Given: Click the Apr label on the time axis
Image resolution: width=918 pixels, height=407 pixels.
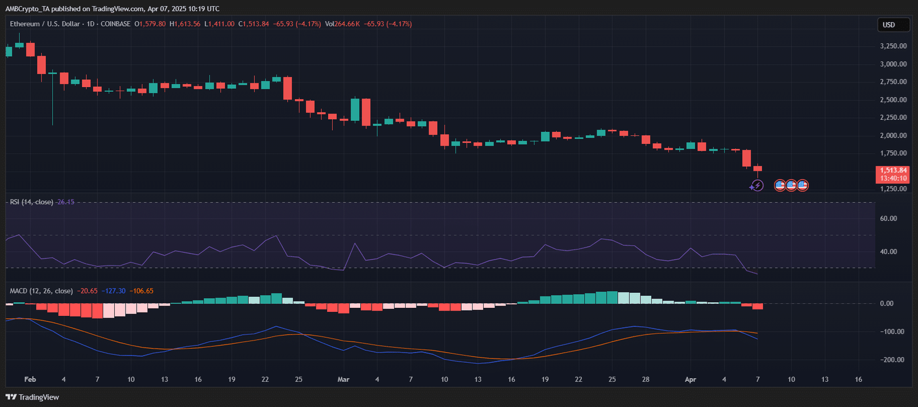Looking at the screenshot, I should (690, 379).
